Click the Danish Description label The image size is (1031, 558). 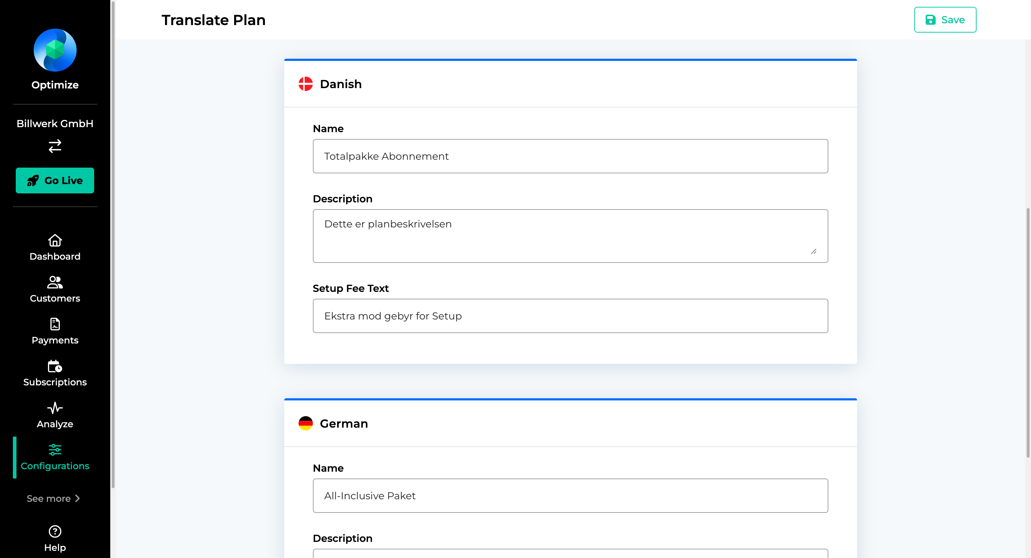pyautogui.click(x=343, y=199)
